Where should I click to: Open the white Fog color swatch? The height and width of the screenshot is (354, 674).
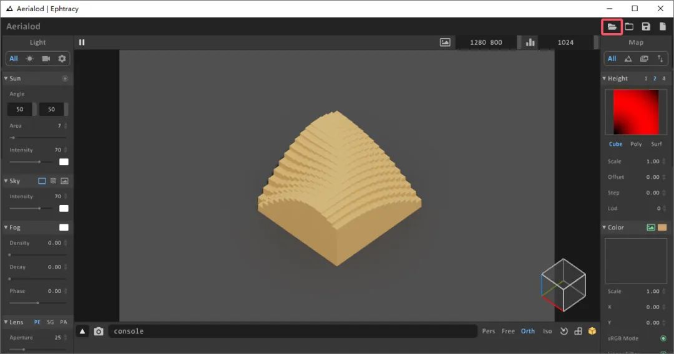[64, 227]
